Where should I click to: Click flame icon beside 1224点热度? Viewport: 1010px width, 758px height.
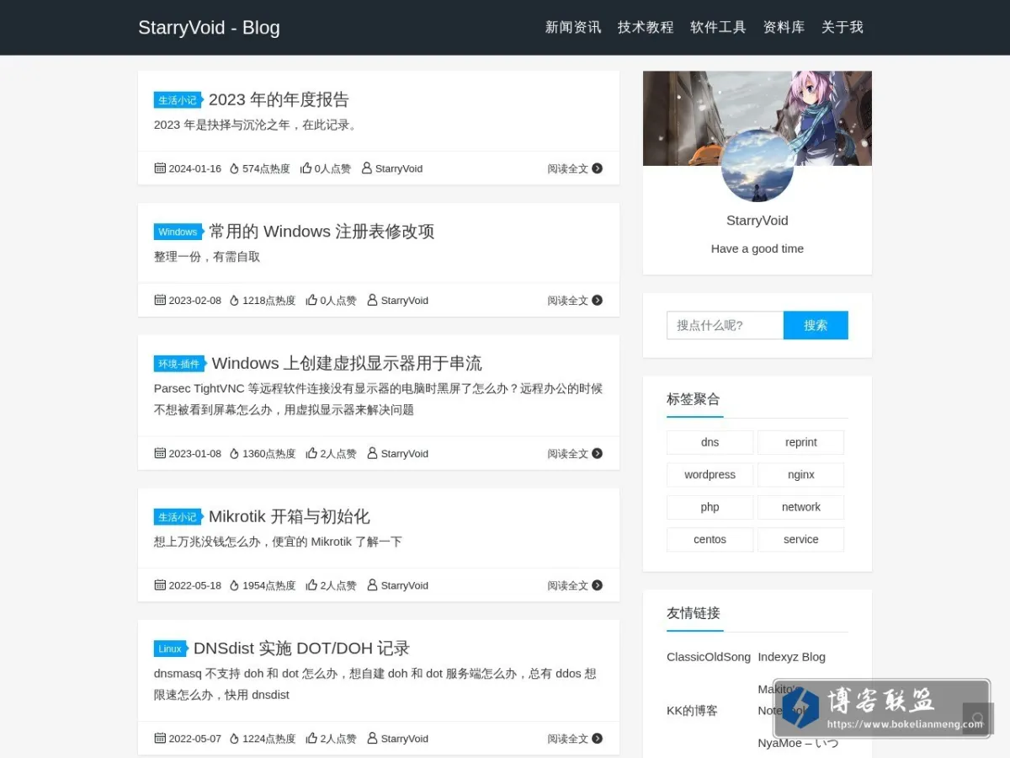pyautogui.click(x=235, y=739)
